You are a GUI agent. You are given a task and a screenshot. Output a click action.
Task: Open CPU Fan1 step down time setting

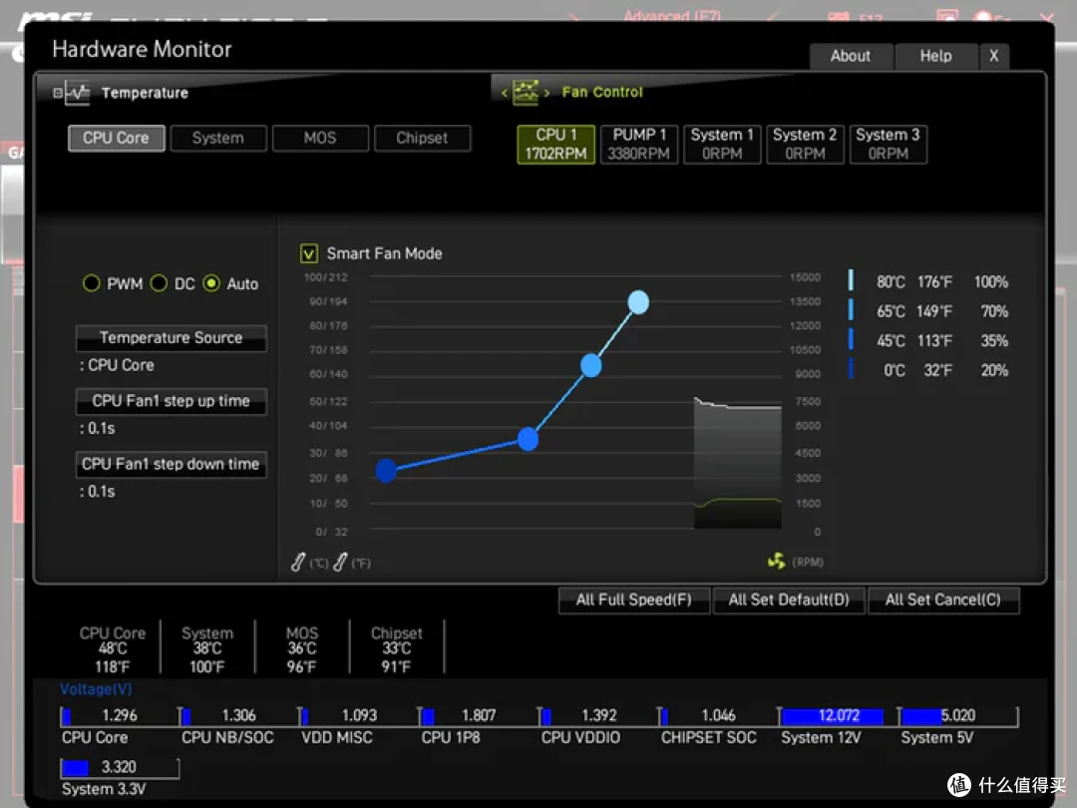tap(172, 465)
